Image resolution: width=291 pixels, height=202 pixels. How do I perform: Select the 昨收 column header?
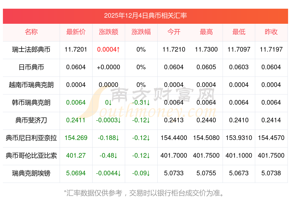(271, 32)
